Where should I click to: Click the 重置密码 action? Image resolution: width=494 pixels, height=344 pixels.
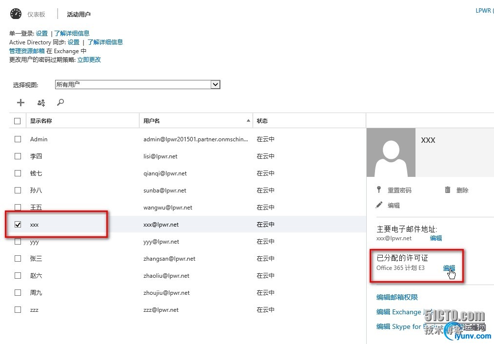(x=399, y=190)
